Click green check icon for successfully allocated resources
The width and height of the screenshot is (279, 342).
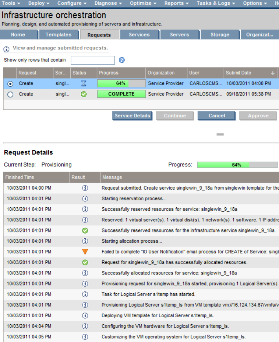click(x=85, y=262)
